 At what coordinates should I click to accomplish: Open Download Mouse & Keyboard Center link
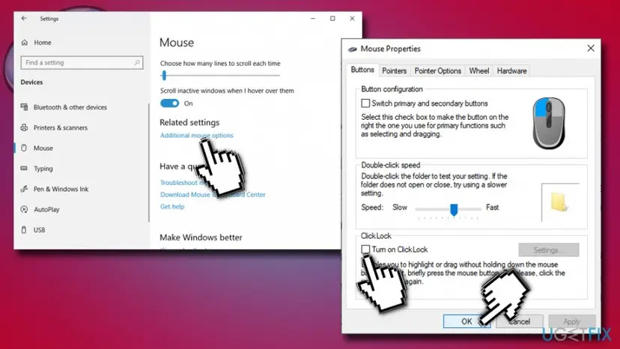(213, 195)
